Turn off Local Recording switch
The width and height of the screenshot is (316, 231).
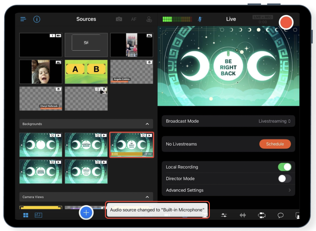[284, 167]
